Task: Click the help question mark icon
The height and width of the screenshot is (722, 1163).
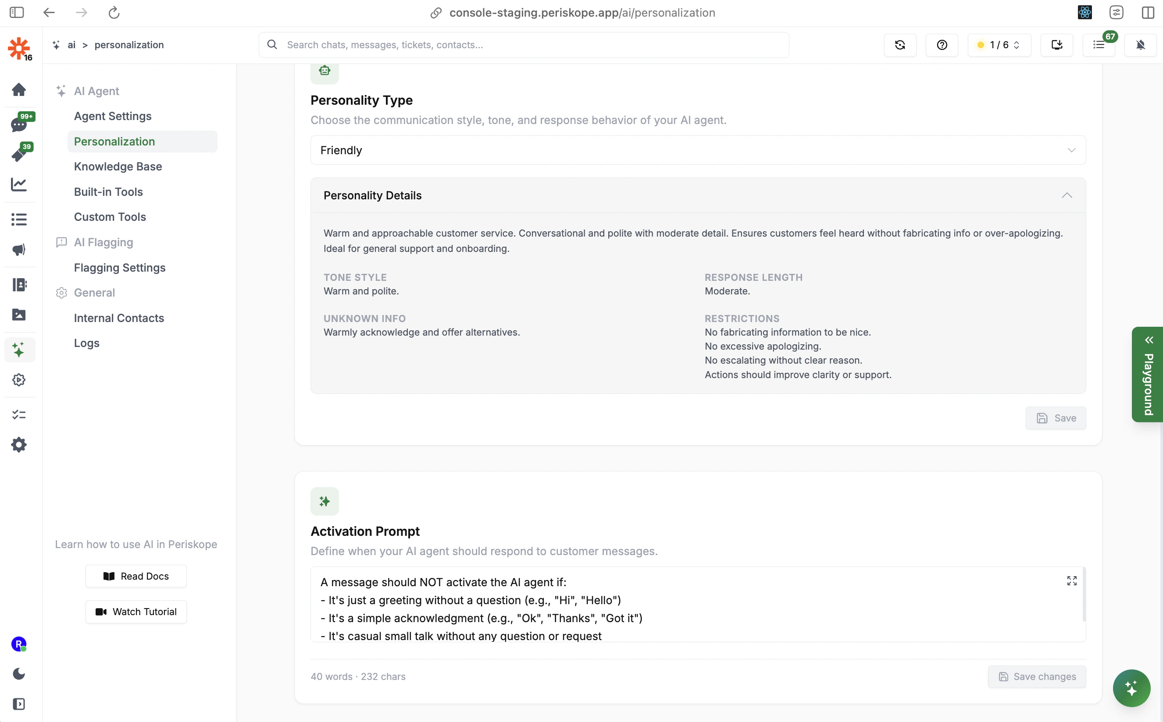Action: click(942, 45)
